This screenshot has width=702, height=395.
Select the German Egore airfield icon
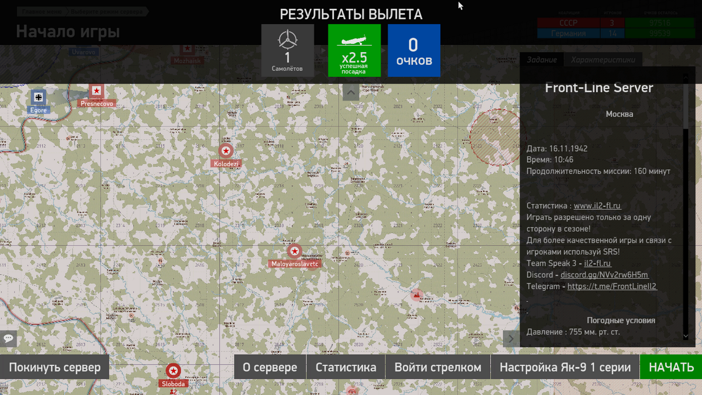[39, 97]
